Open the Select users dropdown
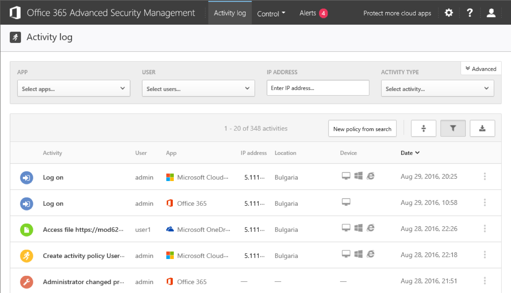 (198, 88)
